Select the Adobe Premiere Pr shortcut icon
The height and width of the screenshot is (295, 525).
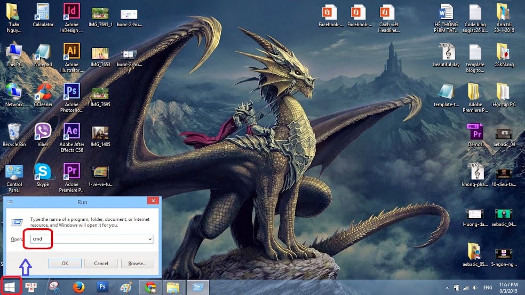[x=71, y=178]
